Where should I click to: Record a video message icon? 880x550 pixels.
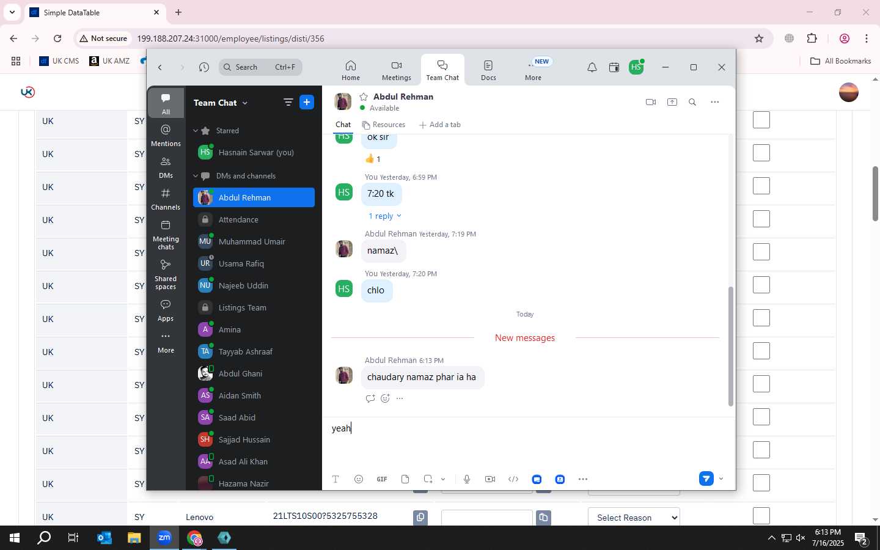click(x=490, y=479)
